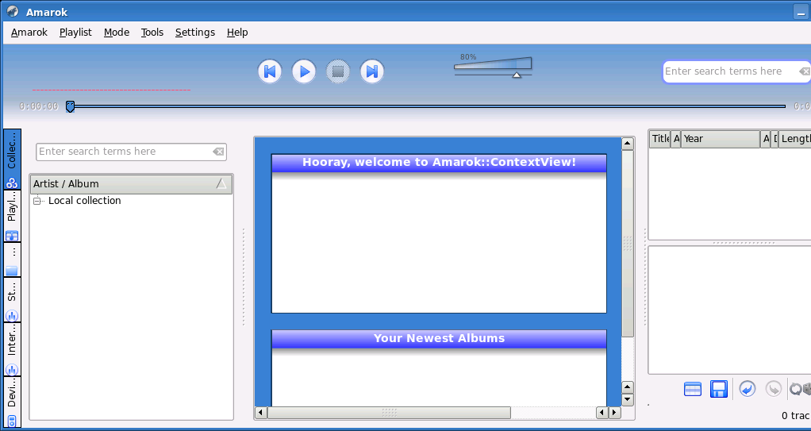Viewport: 811px width, 431px height.
Task: Open the Mode menu
Action: point(117,32)
